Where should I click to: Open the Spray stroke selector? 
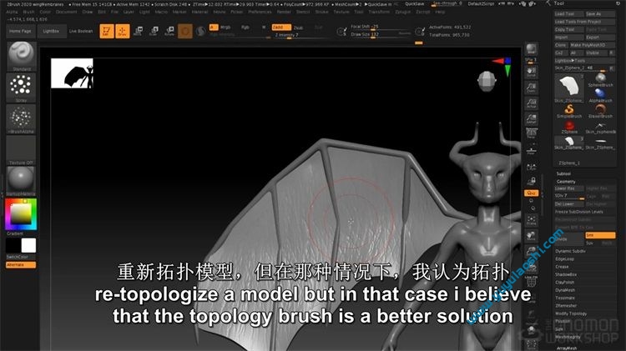21,87
